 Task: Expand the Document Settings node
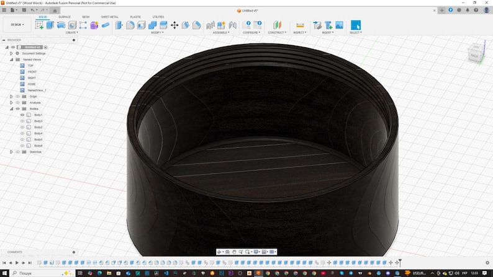(11, 53)
